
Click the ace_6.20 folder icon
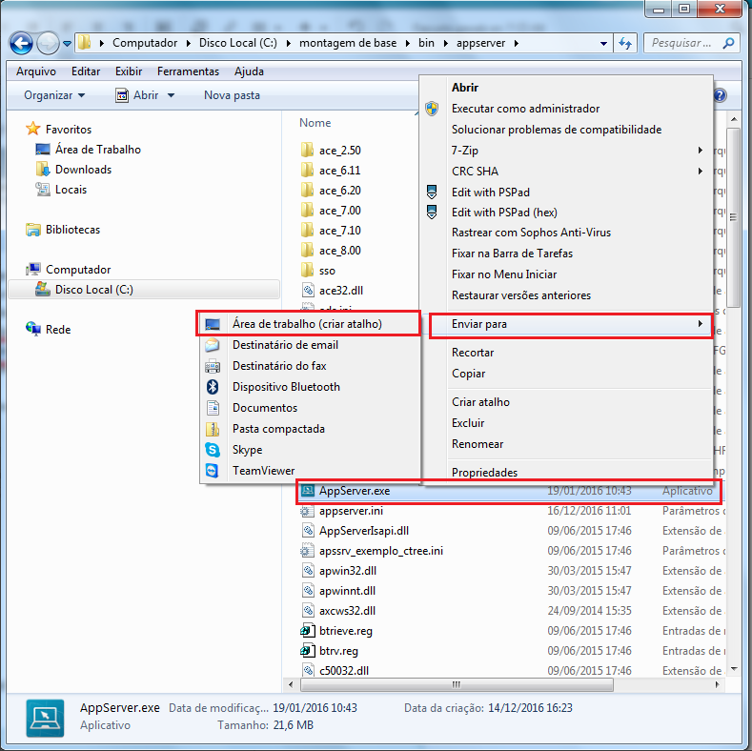pyautogui.click(x=308, y=190)
